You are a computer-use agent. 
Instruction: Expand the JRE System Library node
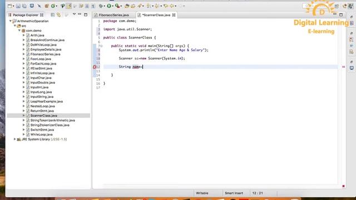tap(15, 139)
